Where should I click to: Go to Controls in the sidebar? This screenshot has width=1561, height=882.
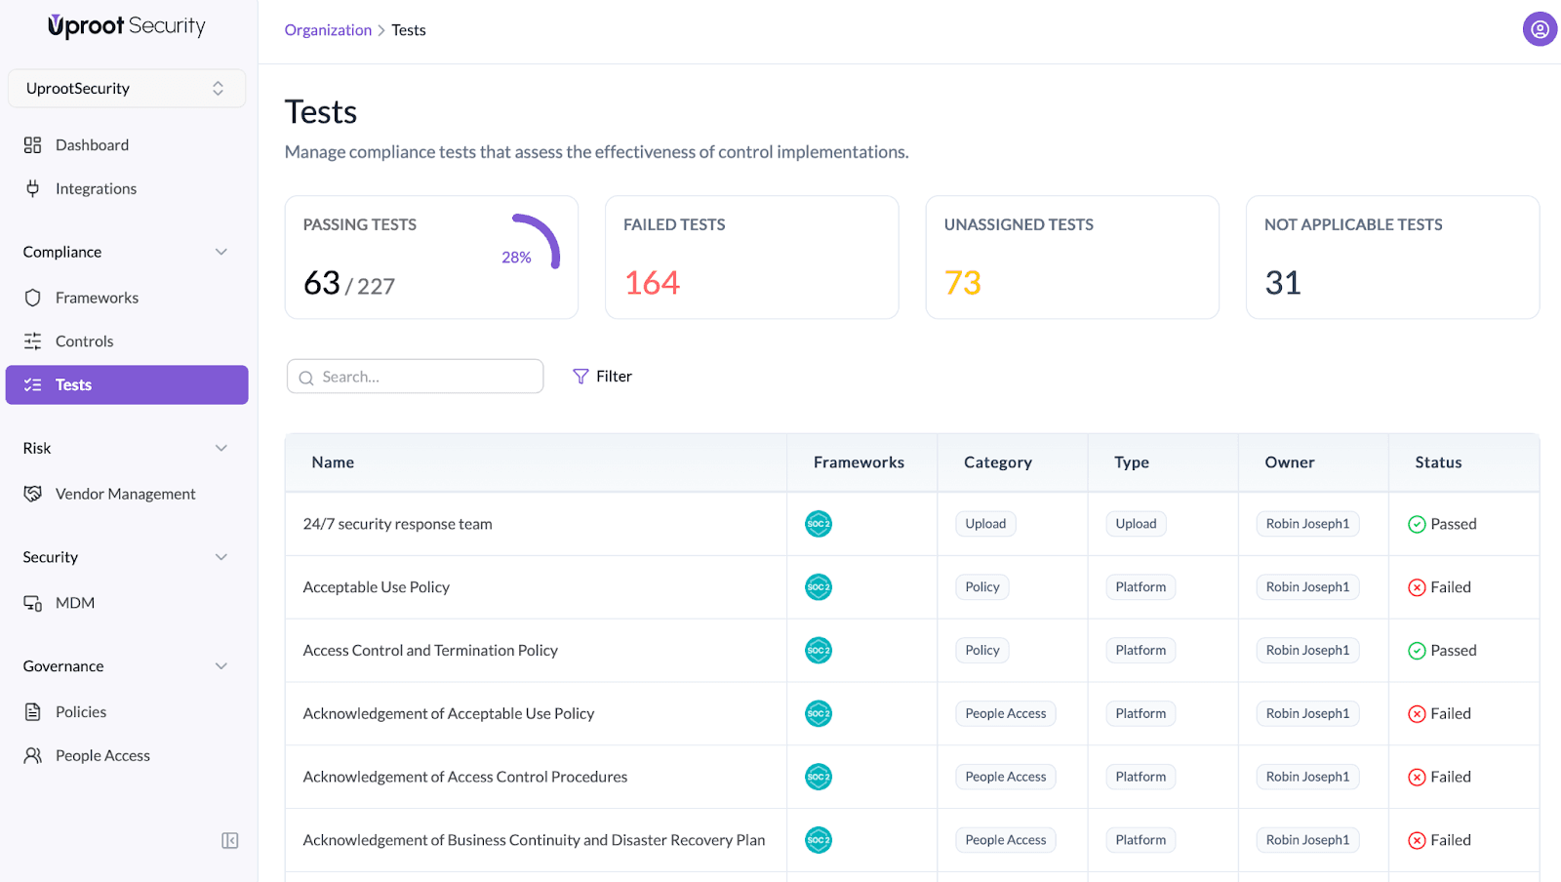[84, 341]
